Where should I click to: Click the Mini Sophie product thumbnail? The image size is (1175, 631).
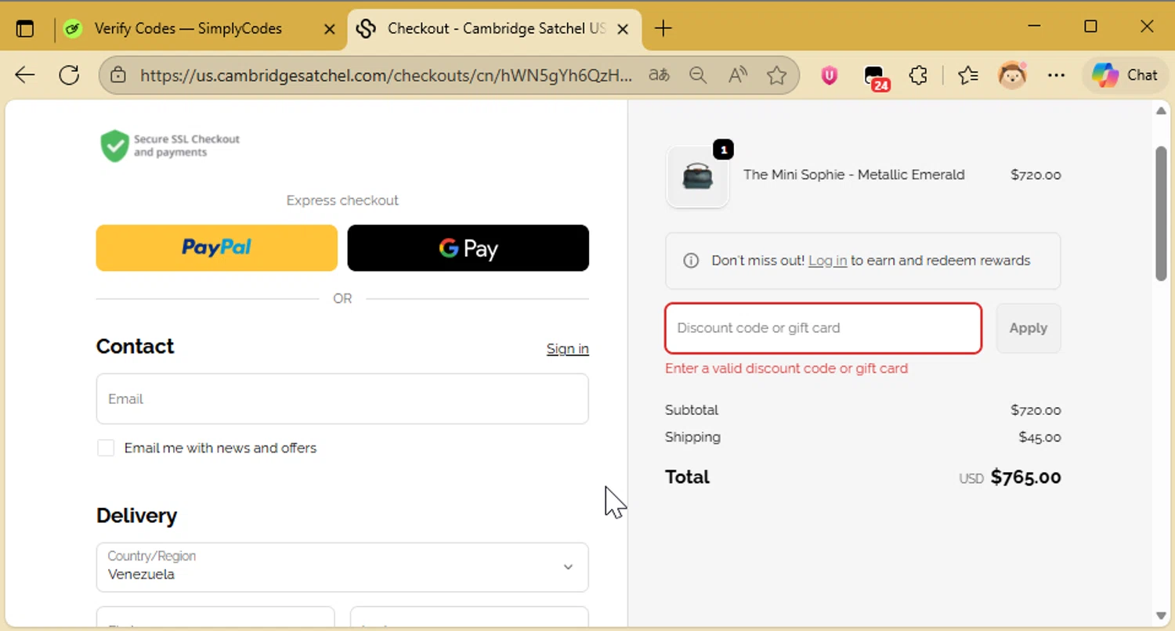tap(697, 176)
